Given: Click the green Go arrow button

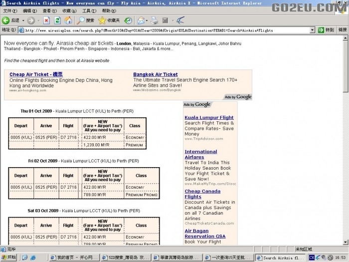Looking at the screenshot, I should tap(321, 30).
